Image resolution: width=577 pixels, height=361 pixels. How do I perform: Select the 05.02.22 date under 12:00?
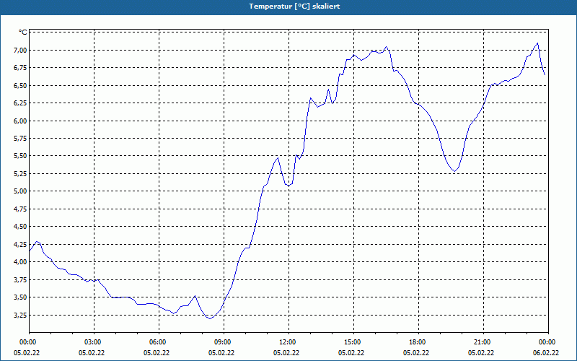(286, 353)
